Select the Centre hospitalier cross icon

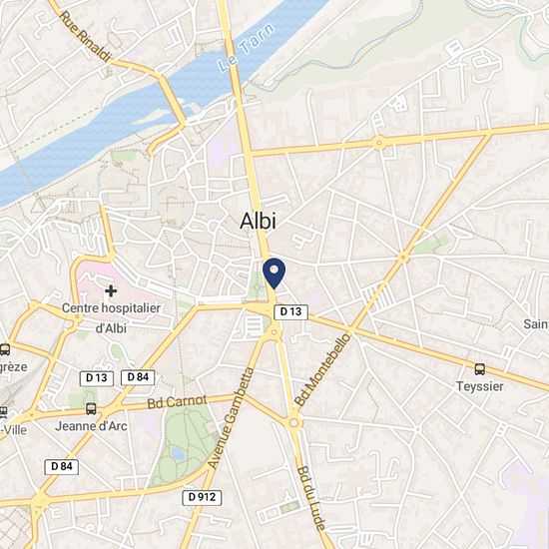[111, 290]
